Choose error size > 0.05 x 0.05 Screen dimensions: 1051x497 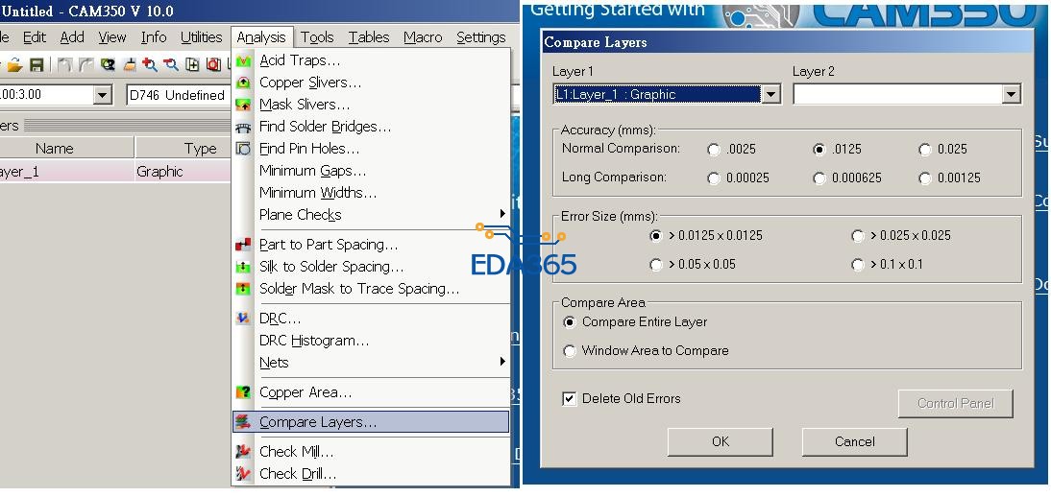[656, 265]
